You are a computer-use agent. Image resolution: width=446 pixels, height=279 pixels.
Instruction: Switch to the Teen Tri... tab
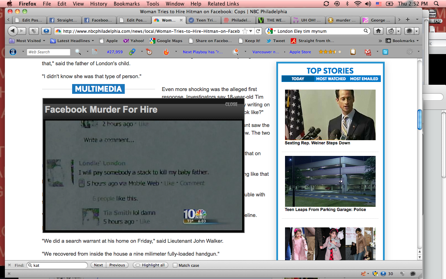tap(203, 20)
